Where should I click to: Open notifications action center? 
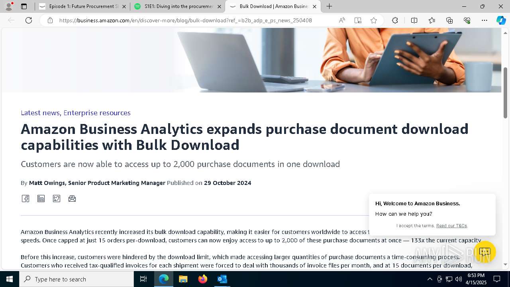click(497, 279)
